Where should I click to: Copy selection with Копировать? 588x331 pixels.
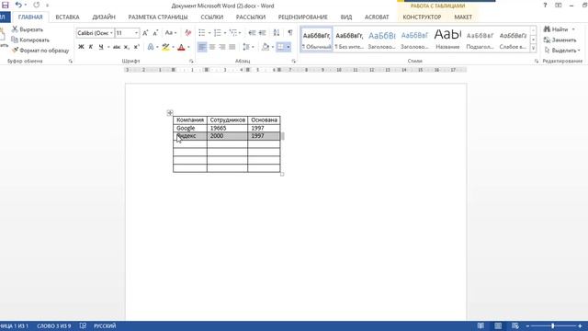[30, 40]
